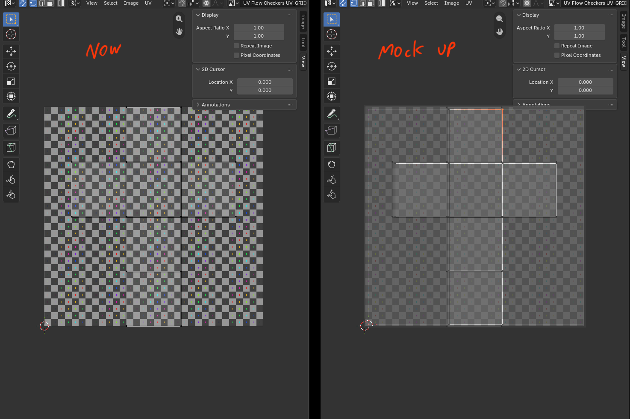The width and height of the screenshot is (630, 419).
Task: Activate the Rotate tool in left editor
Action: (x=11, y=66)
